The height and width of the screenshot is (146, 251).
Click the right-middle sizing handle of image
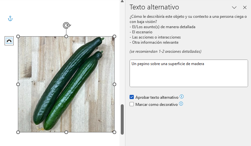114,84
